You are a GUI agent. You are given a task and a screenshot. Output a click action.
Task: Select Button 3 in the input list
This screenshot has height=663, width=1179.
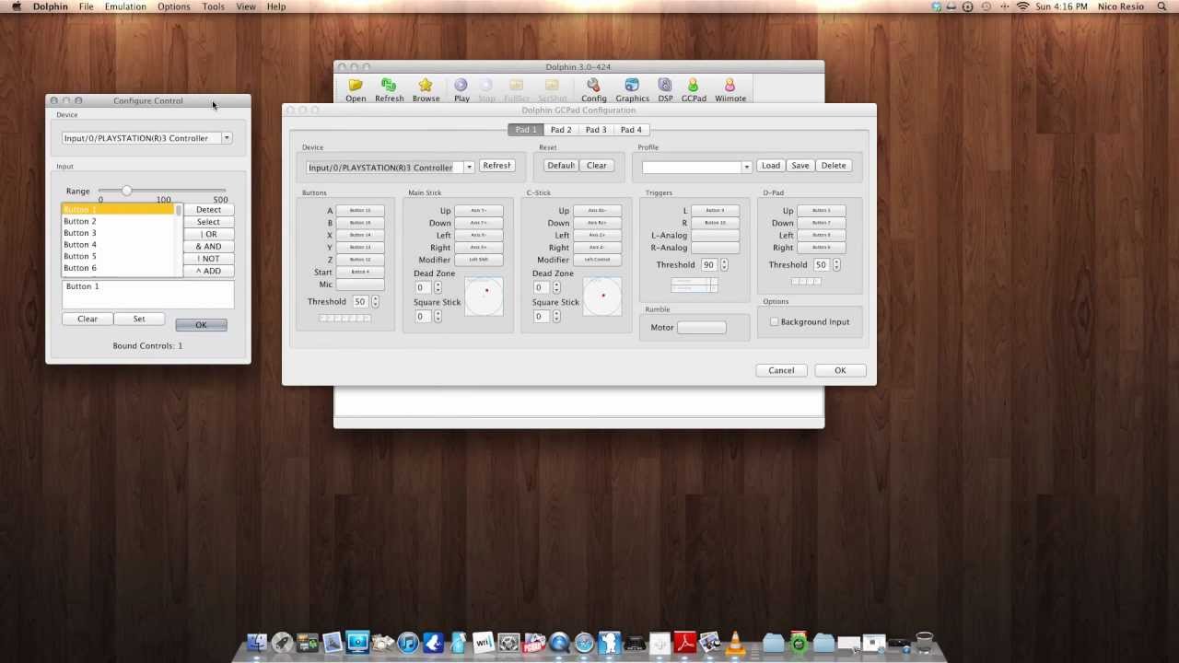click(x=118, y=233)
